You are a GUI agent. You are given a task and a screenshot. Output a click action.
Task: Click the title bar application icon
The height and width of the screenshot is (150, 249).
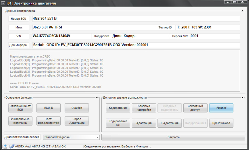[3, 3]
